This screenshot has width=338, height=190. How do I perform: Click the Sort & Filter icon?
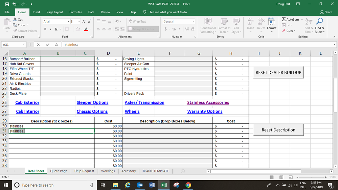coord(309,22)
